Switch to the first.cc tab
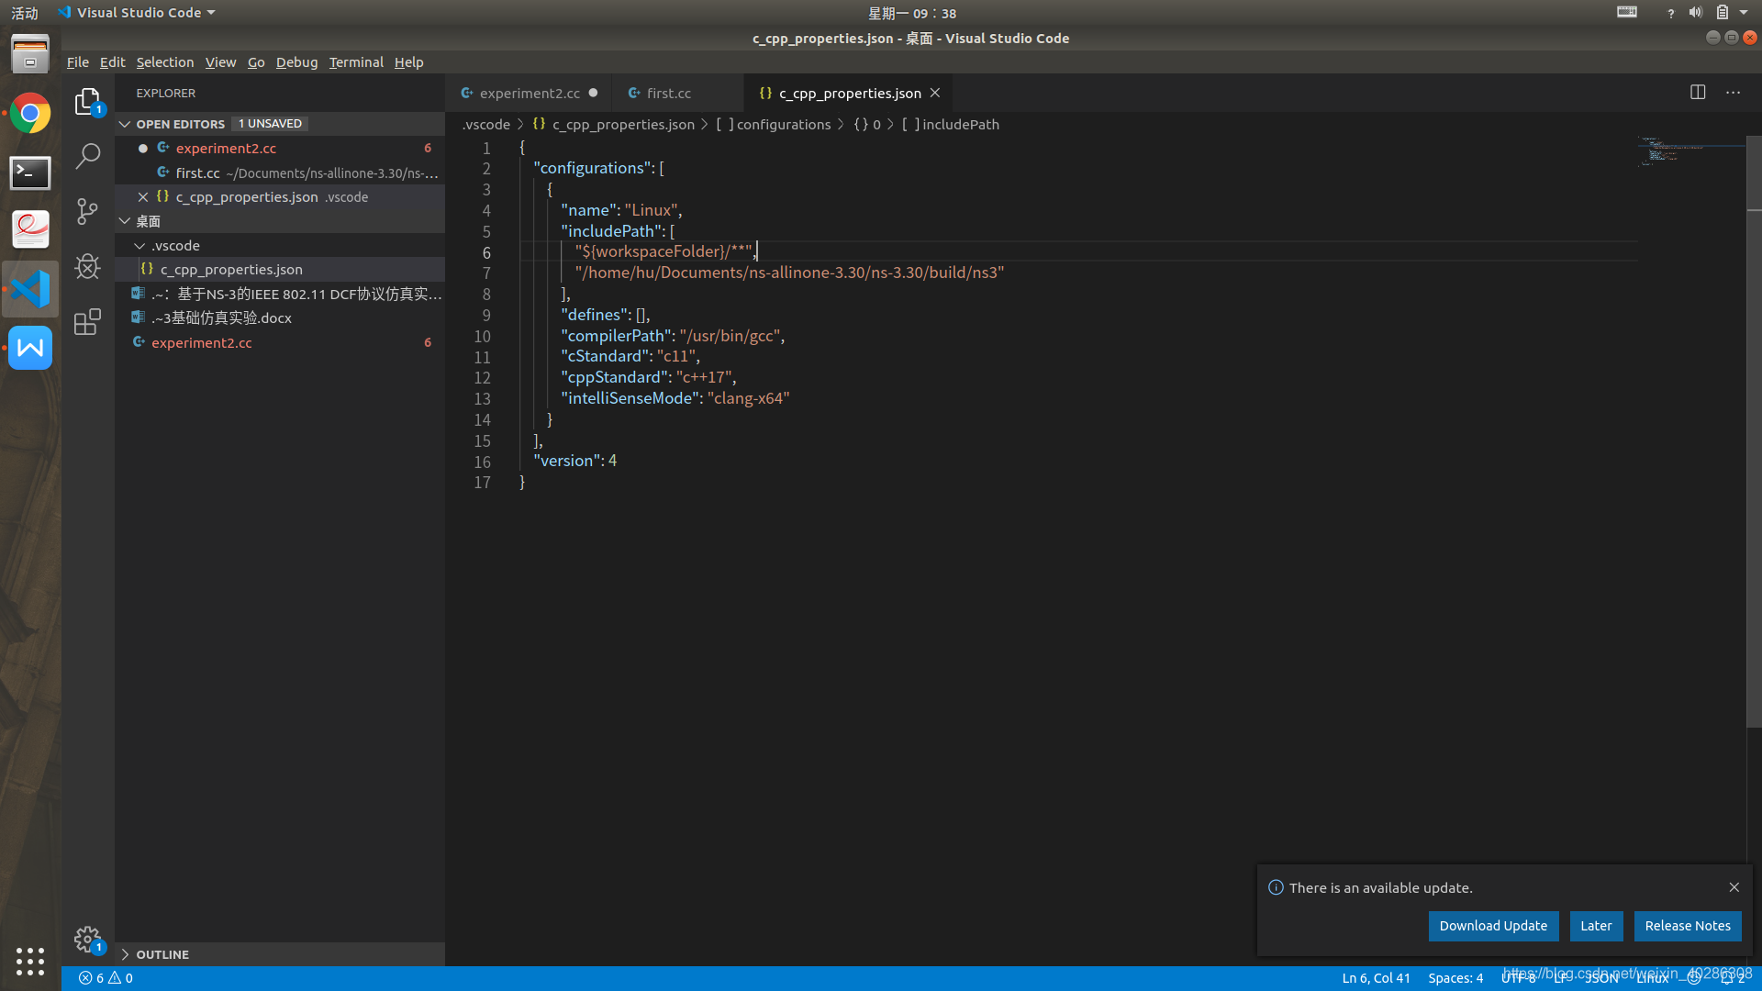The height and width of the screenshot is (991, 1762). [678, 93]
